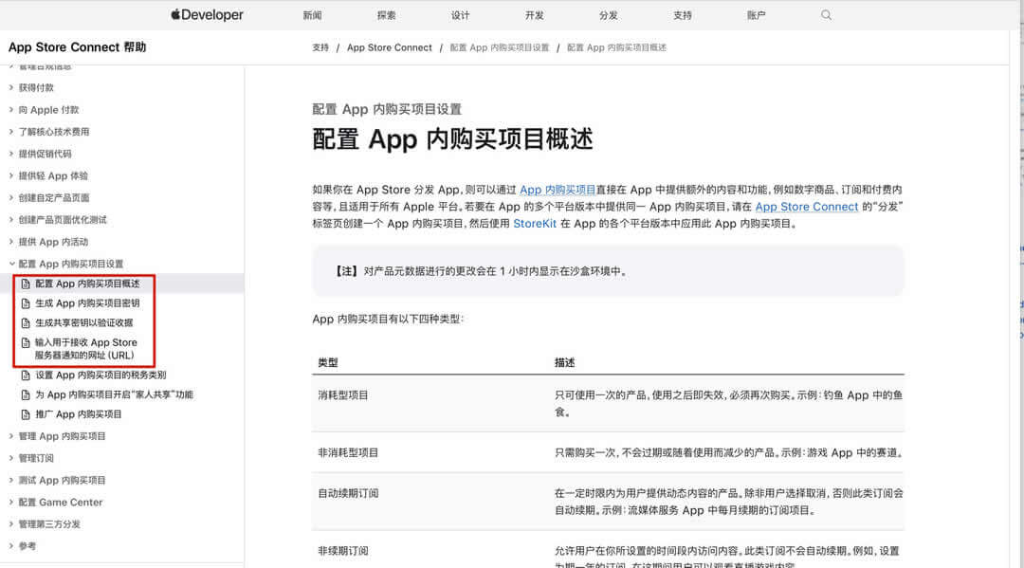This screenshot has width=1024, height=568.
Task: Expand the 管理订阅 chevron
Action: (x=11, y=458)
